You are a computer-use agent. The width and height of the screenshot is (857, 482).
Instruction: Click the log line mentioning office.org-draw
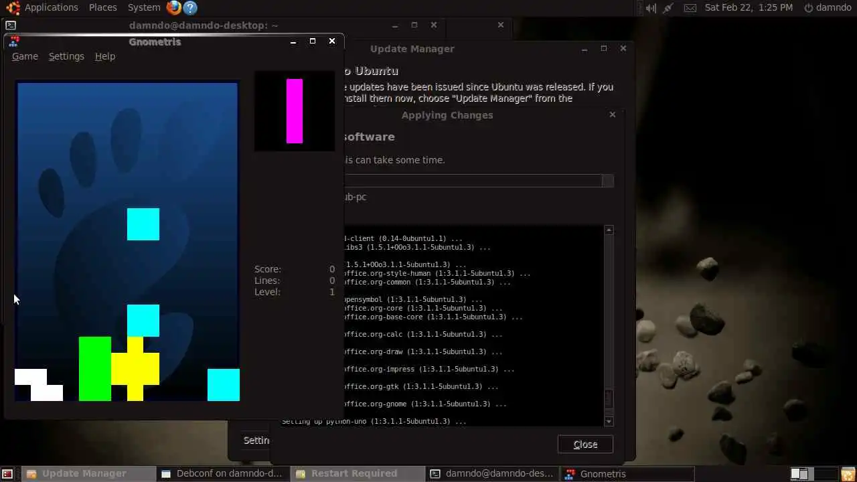(x=423, y=351)
